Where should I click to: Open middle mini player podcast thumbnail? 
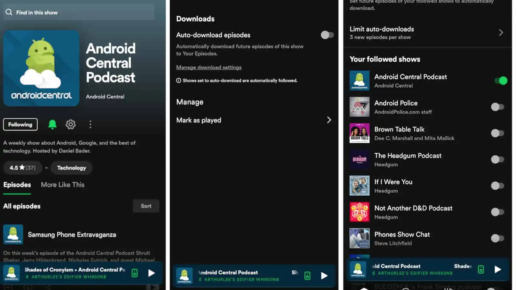coord(184,276)
